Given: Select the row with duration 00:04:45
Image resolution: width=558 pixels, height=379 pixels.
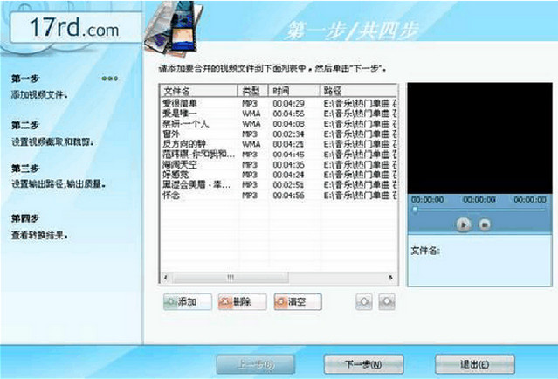Looking at the screenshot, I should (279, 155).
